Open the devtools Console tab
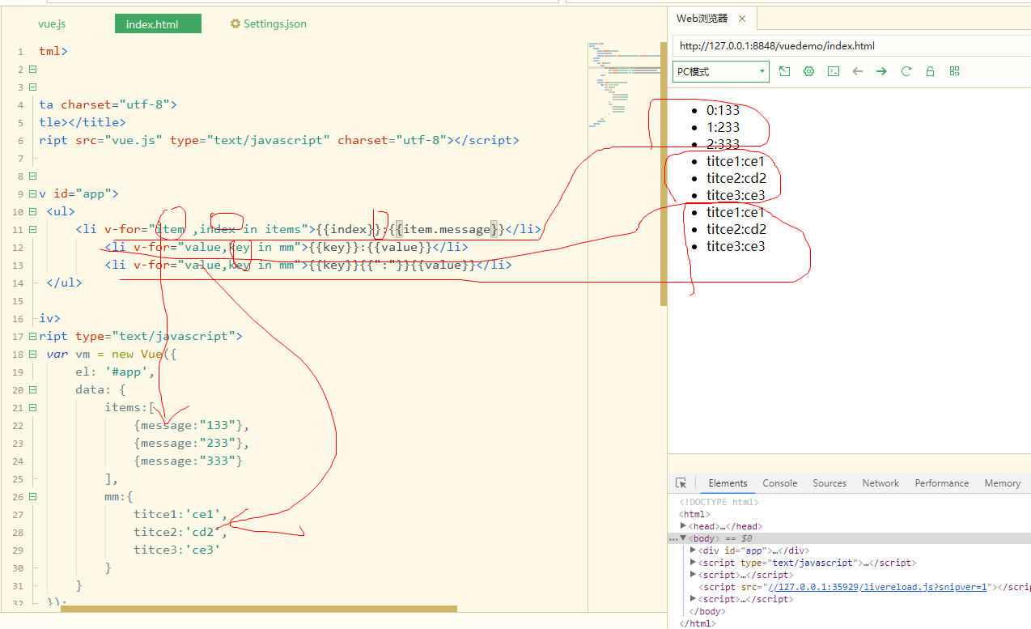The height and width of the screenshot is (629, 1031). point(779,483)
